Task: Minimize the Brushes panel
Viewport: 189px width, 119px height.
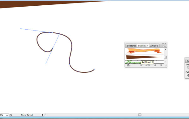Action: 163,43
